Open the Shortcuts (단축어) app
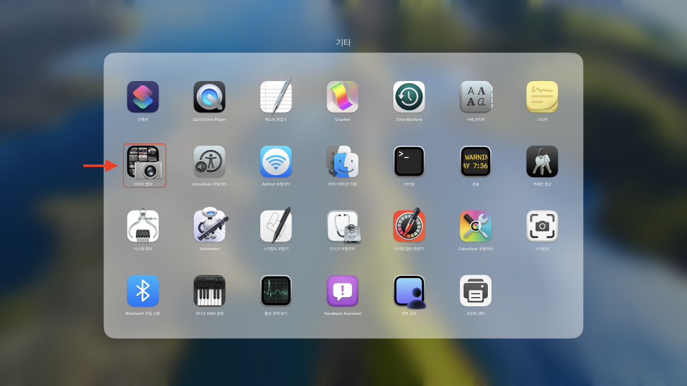 point(143,97)
